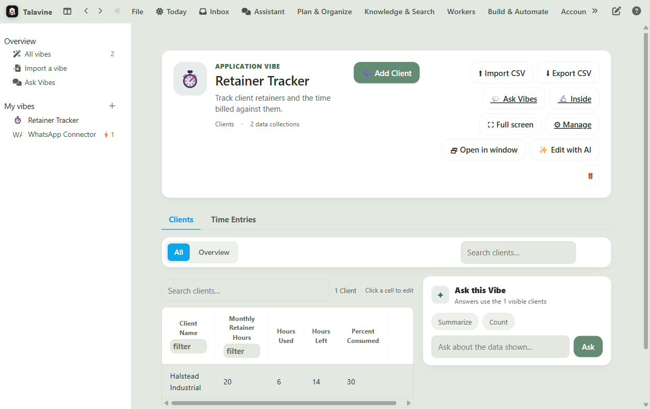
Task: Focus the Search clients field above table
Action: (x=245, y=290)
